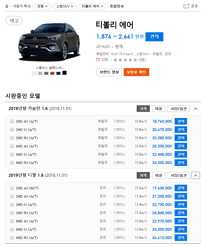Click the diesel 4WD IX (A/T) row label
The width and height of the screenshot is (208, 247).
(x=26, y=230)
